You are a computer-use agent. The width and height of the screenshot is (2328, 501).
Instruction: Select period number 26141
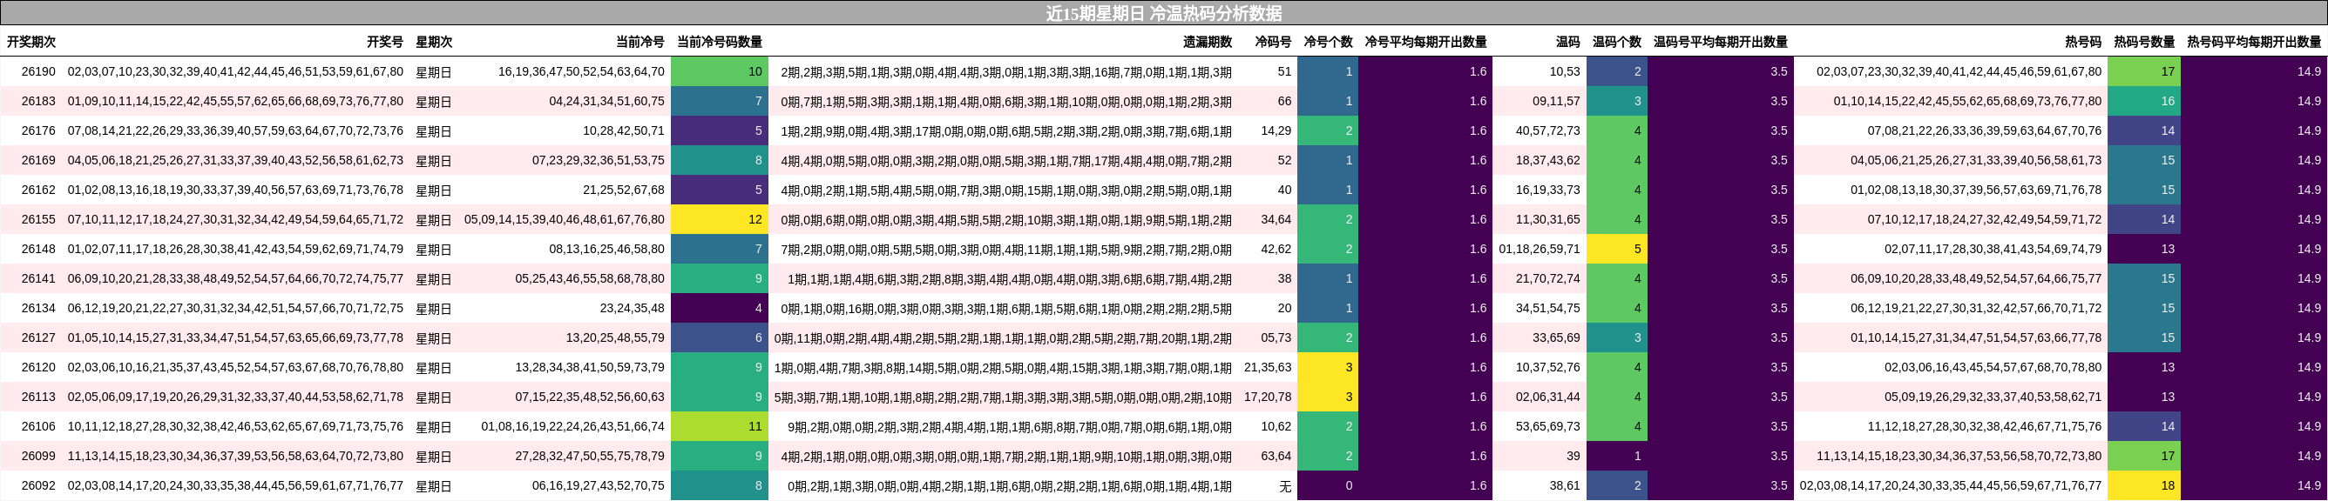click(38, 278)
